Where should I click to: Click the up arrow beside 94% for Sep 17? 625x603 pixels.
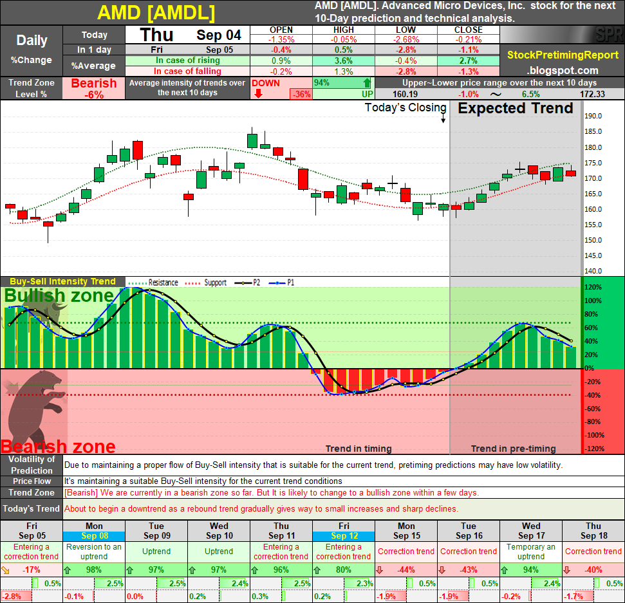coord(504,570)
